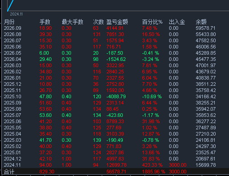The image size is (229, 176).
Task: Click the 百分比% column header
Action: point(152,22)
